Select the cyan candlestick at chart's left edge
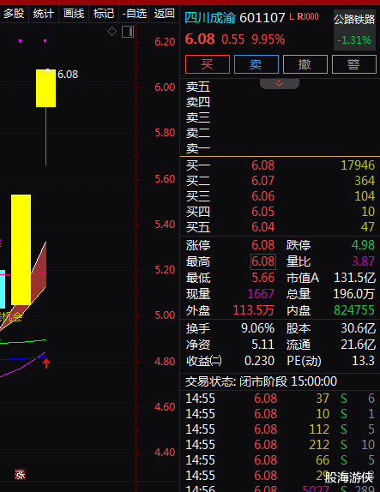Screen dimensions: 380x492 point(3,289)
